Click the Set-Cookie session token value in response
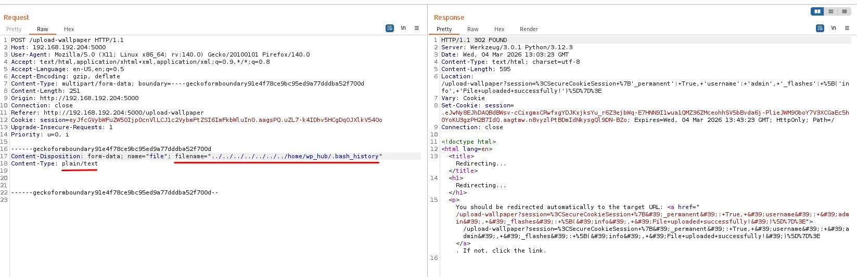 point(645,116)
